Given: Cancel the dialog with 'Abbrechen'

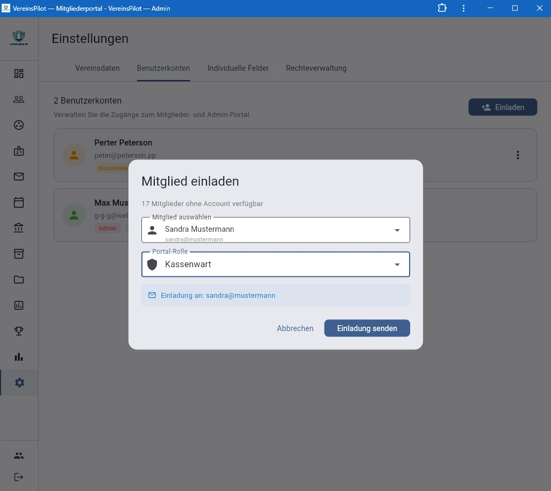Looking at the screenshot, I should point(295,328).
